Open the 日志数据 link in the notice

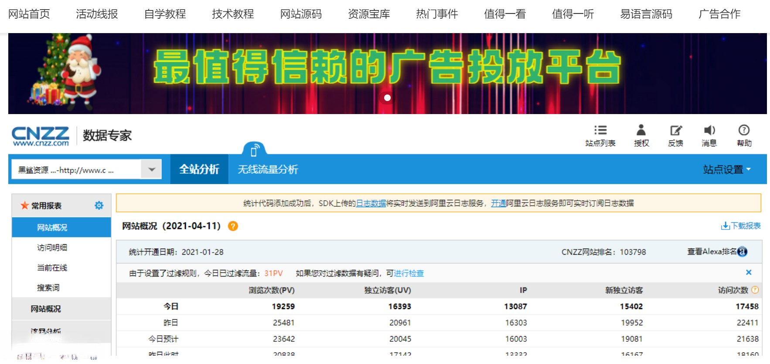coord(371,203)
